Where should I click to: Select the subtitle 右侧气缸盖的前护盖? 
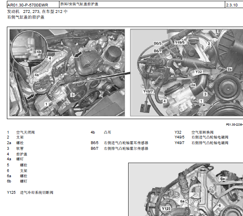point(26,17)
